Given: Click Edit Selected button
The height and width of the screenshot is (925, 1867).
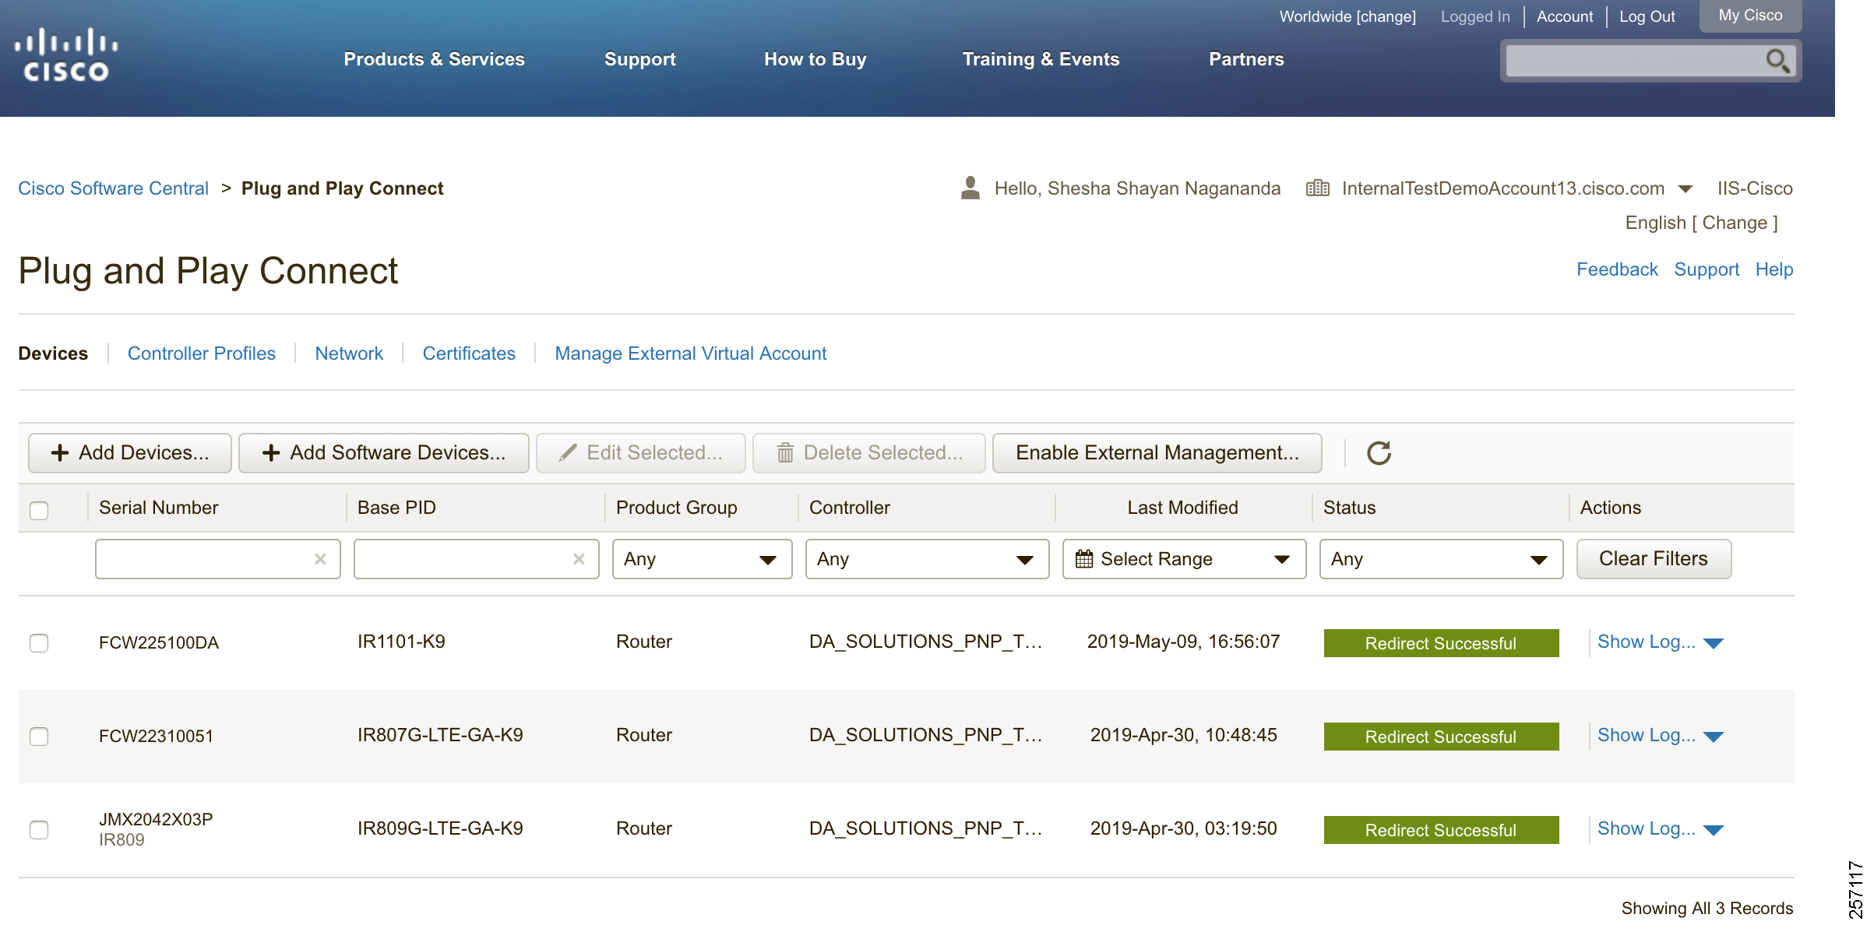Looking at the screenshot, I should coord(641,453).
